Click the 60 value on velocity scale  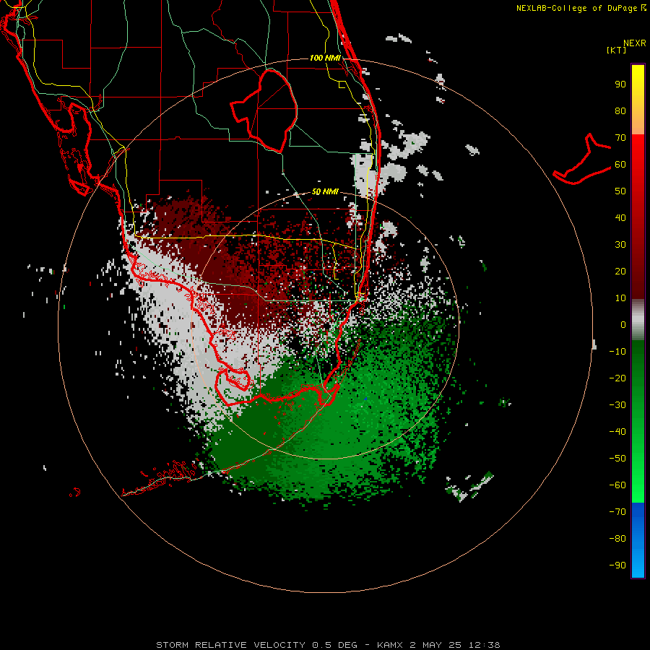pos(620,164)
